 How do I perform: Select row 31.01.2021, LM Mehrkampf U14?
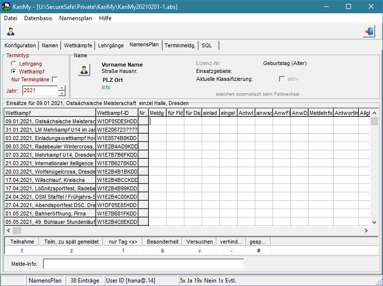point(50,130)
